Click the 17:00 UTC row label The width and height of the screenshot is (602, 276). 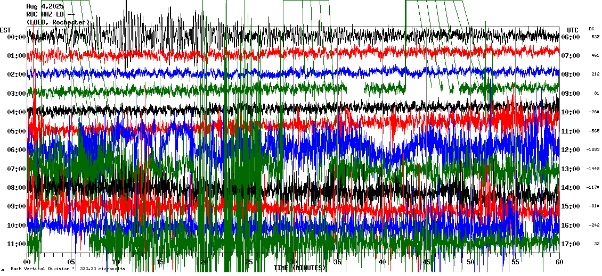(x=571, y=244)
